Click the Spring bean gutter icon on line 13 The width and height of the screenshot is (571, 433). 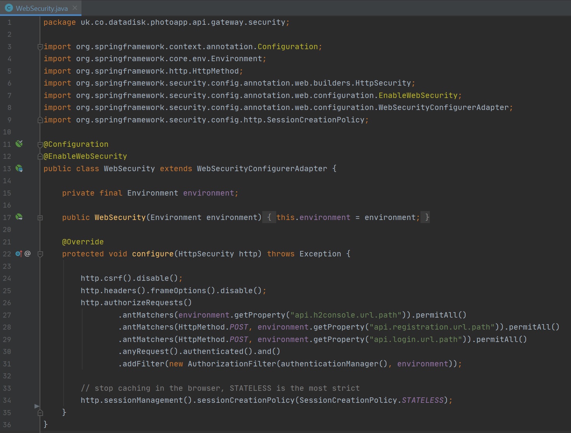pyautogui.click(x=19, y=168)
